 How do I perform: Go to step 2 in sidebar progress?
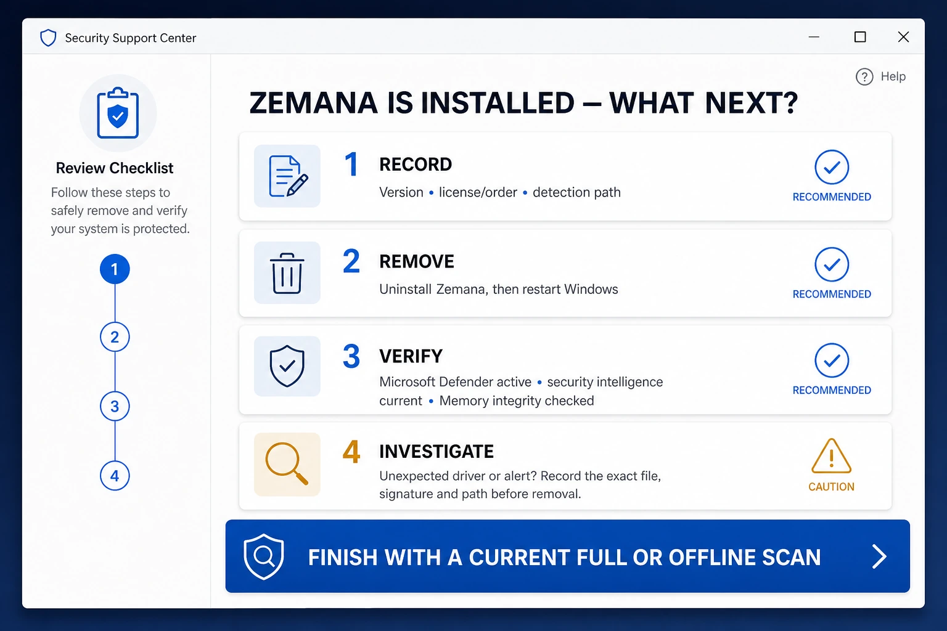115,337
